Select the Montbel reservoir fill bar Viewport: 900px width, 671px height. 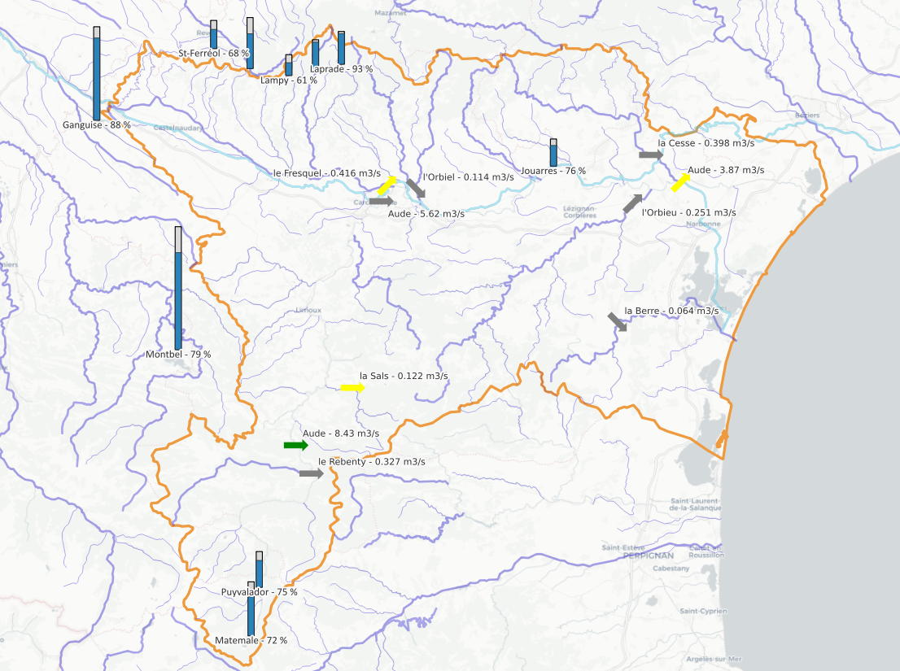coord(178,288)
